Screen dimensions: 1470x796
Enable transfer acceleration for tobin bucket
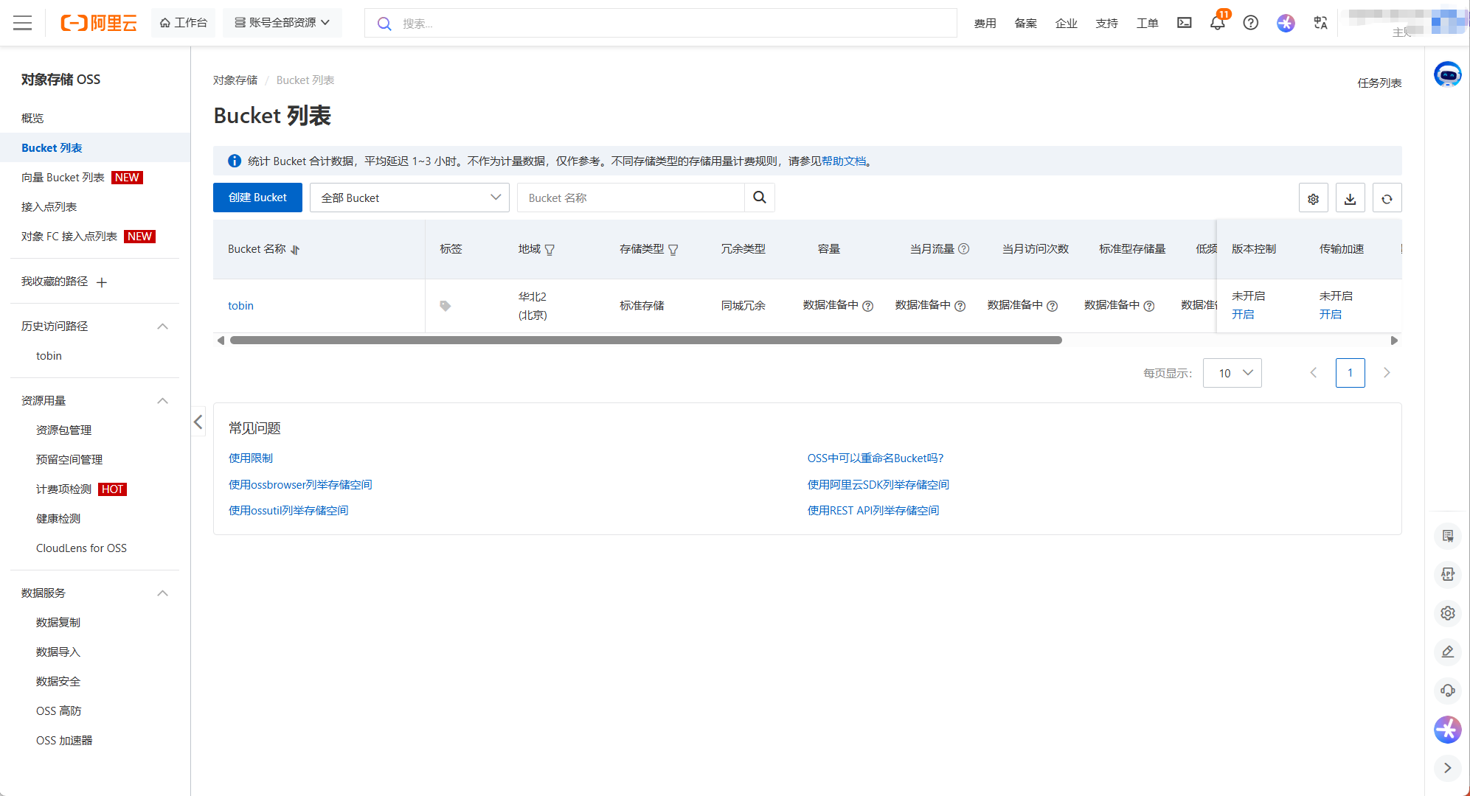tap(1330, 315)
